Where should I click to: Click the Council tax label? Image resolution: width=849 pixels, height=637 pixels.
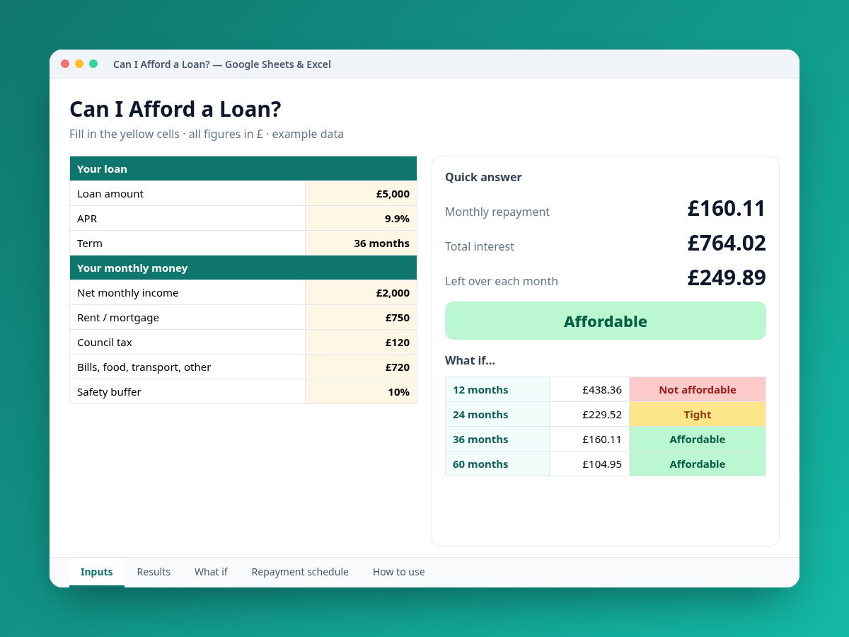[x=105, y=342]
